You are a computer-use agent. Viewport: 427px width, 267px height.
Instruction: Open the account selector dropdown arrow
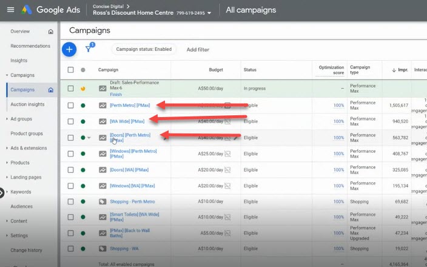click(x=209, y=13)
